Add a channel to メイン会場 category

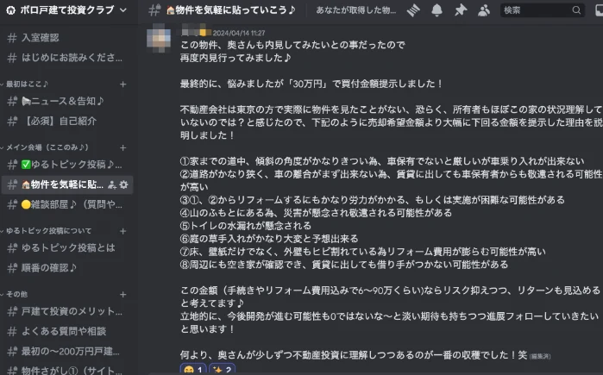click(123, 147)
